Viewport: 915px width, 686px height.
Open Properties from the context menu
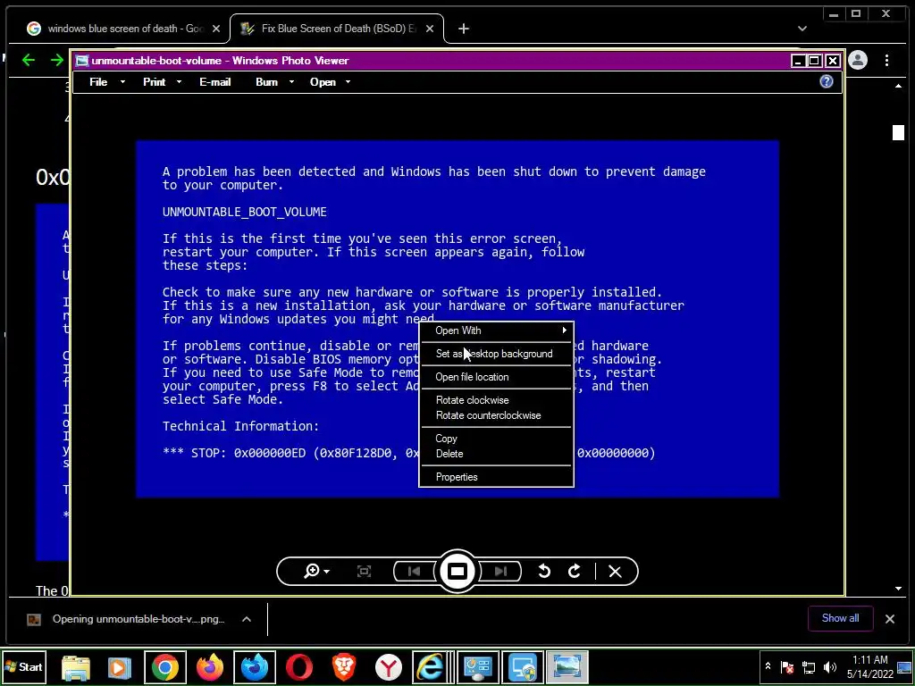pos(496,477)
